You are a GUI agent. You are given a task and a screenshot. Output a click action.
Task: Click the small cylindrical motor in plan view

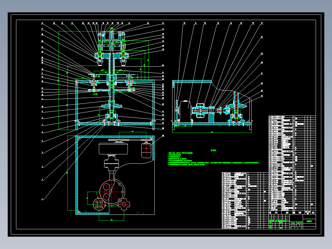click(146, 150)
